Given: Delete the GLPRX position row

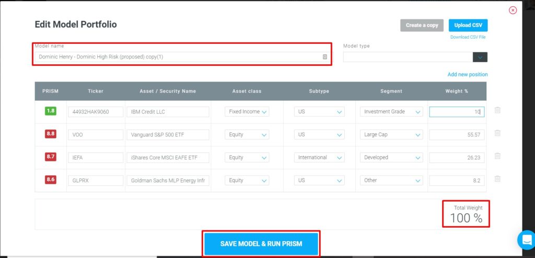Looking at the screenshot, I should coord(497,179).
